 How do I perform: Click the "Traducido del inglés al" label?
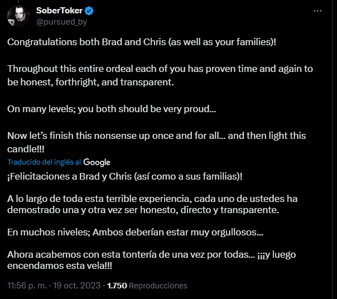(44, 162)
